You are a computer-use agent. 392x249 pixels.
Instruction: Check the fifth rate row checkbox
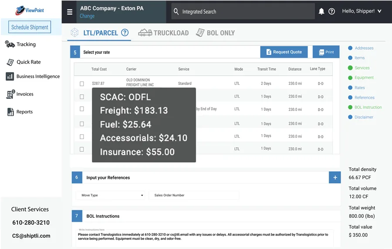(x=82, y=136)
